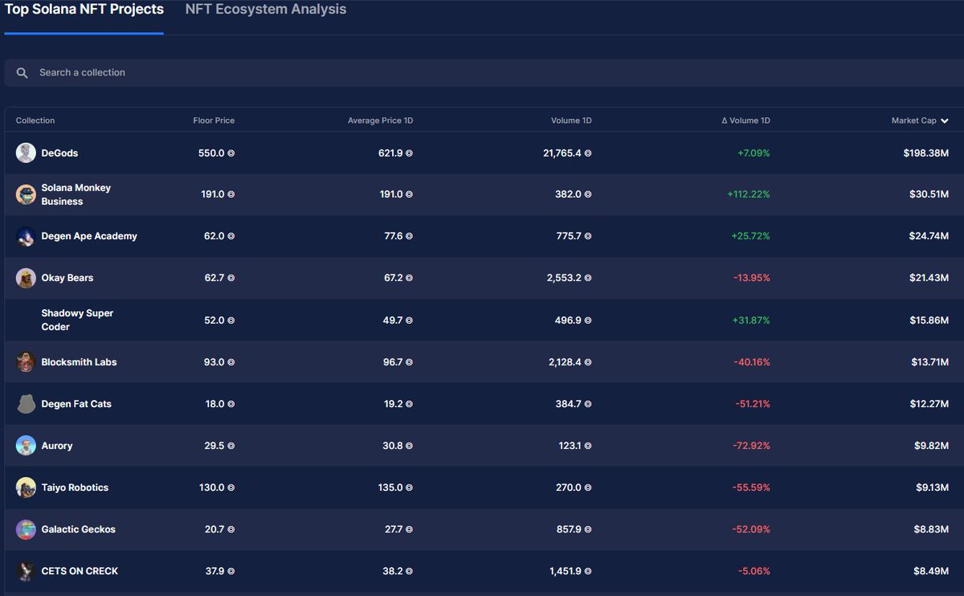964x596 pixels.
Task: Select the $9.82M market cap
Action: (x=932, y=445)
